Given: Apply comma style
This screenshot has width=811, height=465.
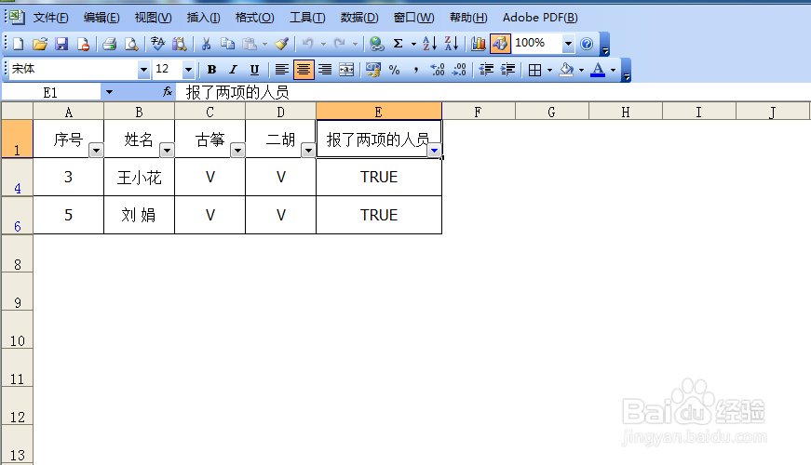Looking at the screenshot, I should (x=416, y=70).
